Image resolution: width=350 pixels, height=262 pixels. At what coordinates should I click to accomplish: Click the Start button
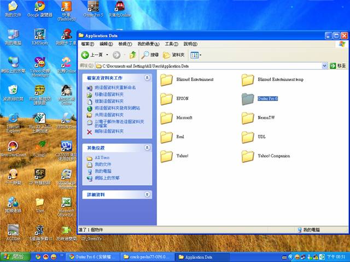[15, 257]
